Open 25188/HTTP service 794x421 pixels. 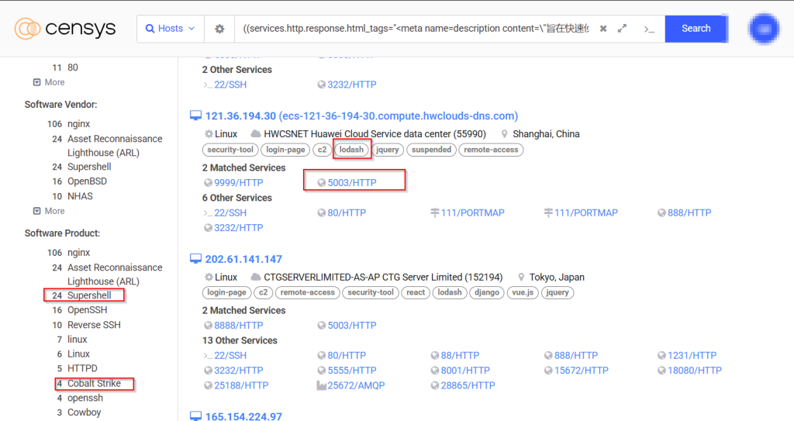click(x=241, y=385)
